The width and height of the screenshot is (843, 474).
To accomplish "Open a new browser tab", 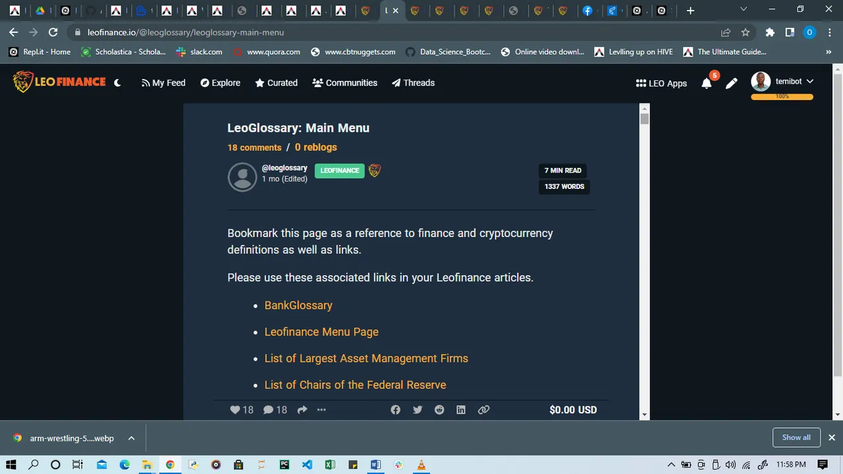I will [x=690, y=11].
